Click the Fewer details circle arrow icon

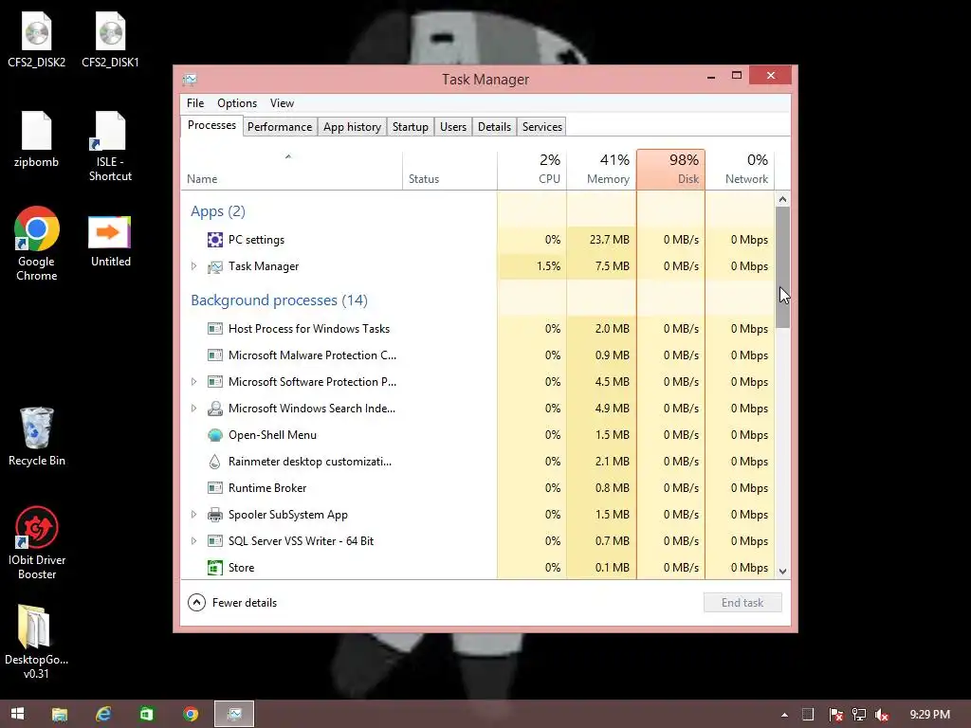(196, 602)
